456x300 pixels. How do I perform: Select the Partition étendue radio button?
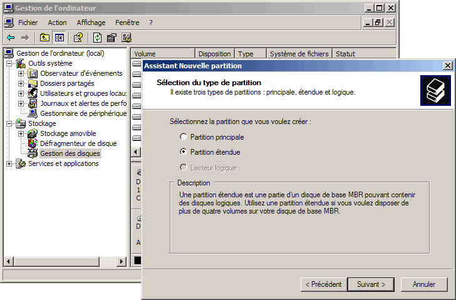tap(183, 152)
